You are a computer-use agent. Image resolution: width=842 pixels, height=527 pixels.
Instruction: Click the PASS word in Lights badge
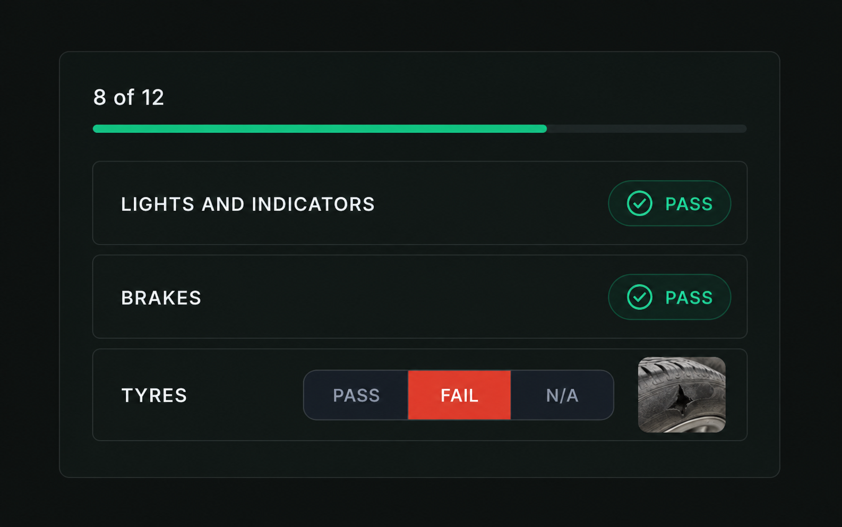click(689, 204)
